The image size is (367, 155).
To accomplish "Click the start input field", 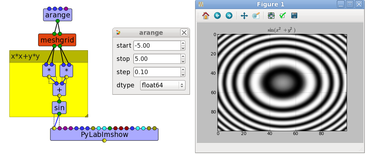I will pos(157,45).
